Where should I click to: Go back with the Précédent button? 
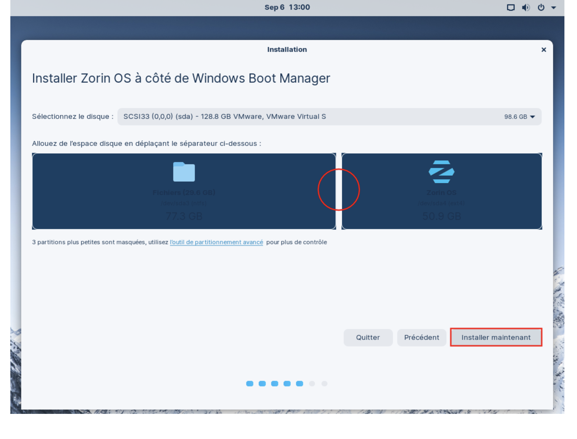[422, 337]
